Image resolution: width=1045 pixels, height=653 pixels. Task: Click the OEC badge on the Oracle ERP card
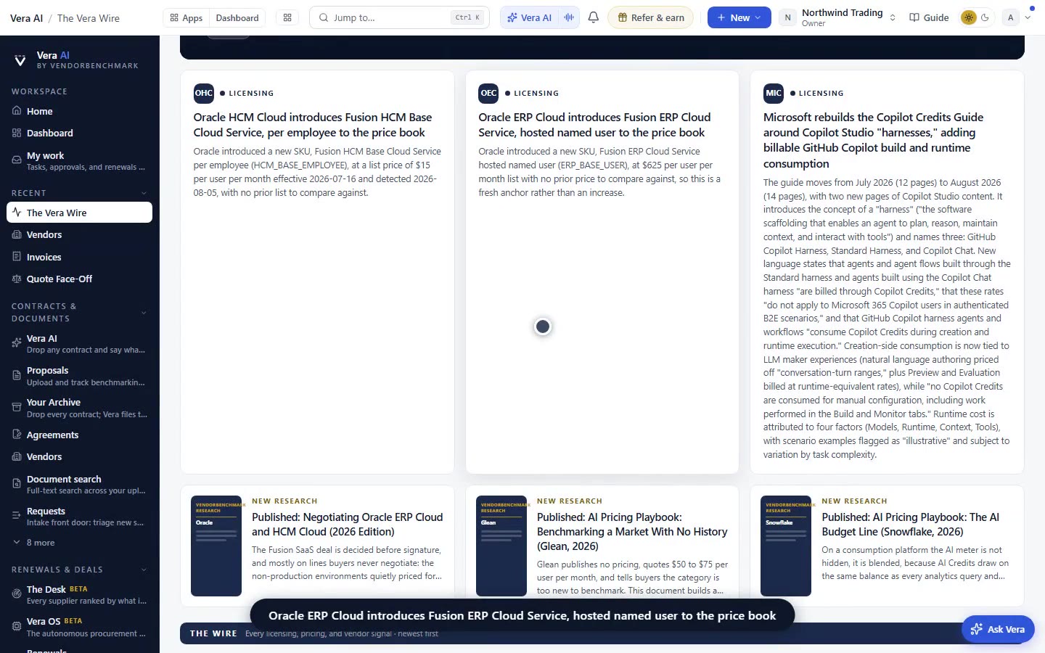pyautogui.click(x=488, y=93)
